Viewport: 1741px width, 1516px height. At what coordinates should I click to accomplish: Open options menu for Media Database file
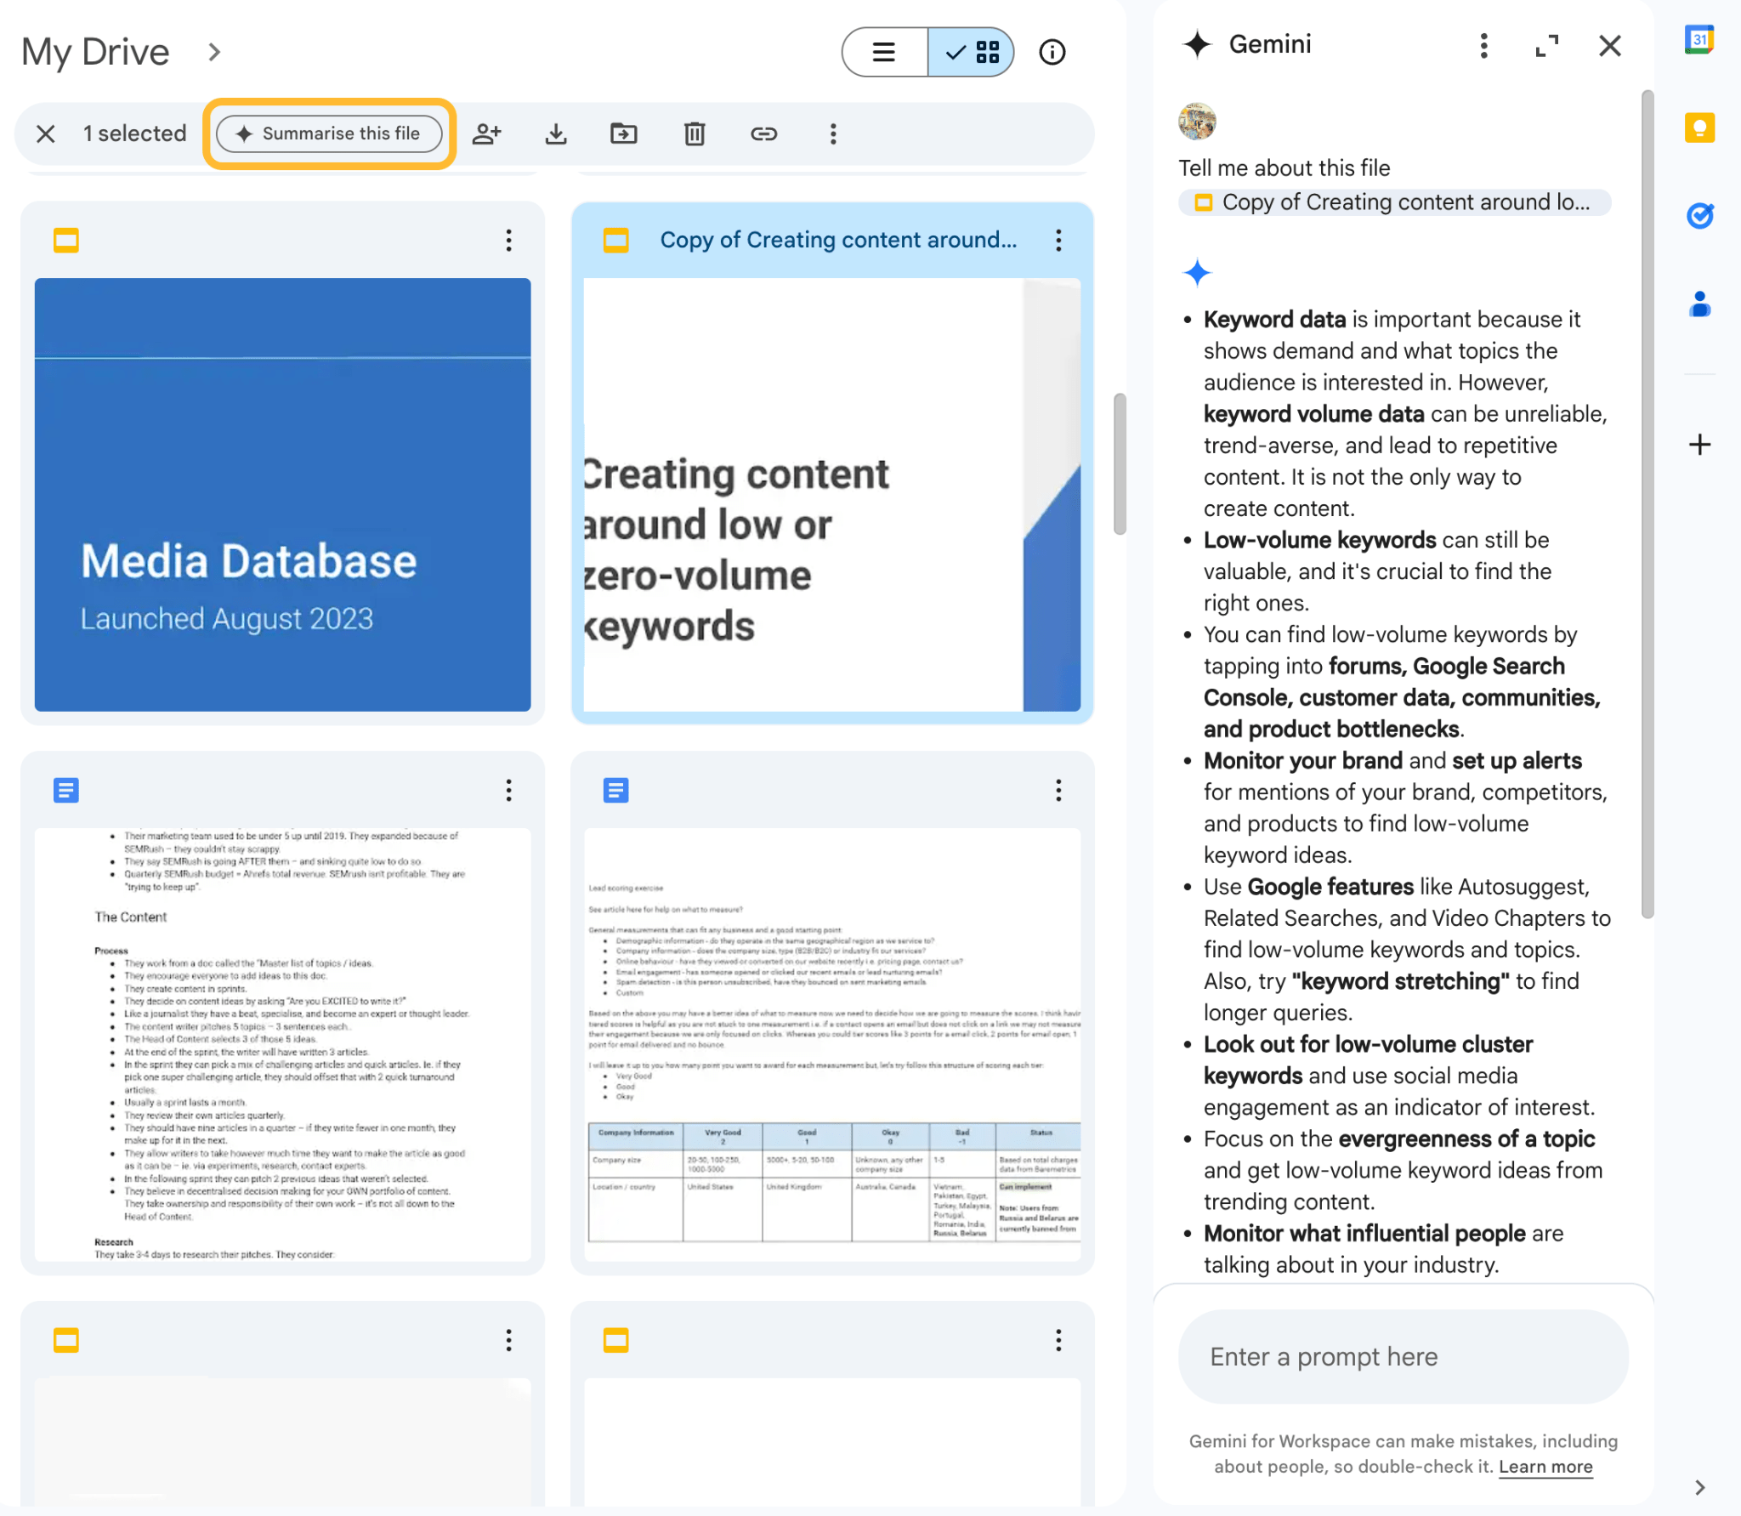click(508, 241)
